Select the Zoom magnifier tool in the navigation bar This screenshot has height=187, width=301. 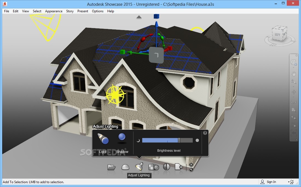294,82
